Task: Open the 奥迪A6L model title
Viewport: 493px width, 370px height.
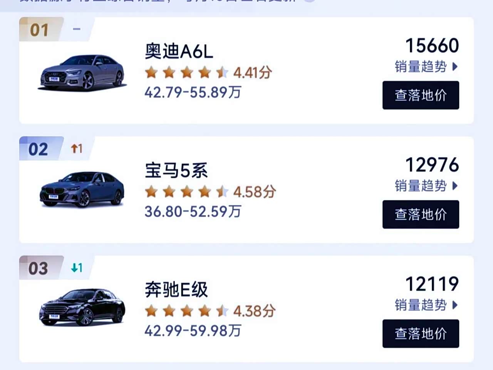Action: click(179, 51)
